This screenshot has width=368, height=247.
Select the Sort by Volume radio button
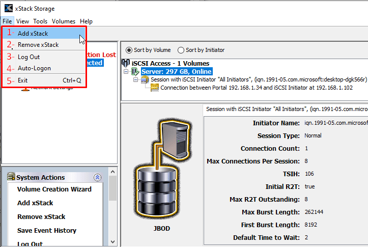coord(129,50)
